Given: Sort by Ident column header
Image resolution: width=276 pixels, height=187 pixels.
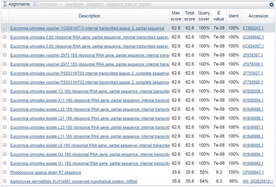Looking at the screenshot, I should (233, 16).
